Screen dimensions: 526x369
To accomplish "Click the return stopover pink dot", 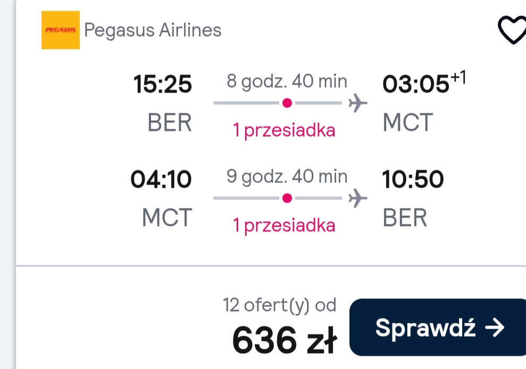I will 287,198.
